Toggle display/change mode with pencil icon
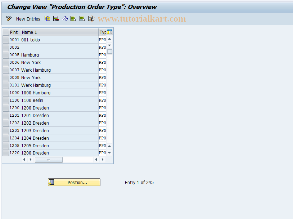The width and height of the screenshot is (293, 219). point(8,19)
